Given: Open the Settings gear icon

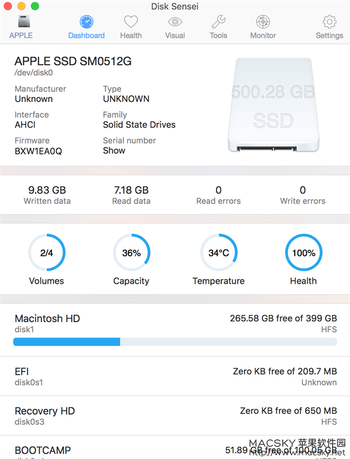Looking at the screenshot, I should (329, 22).
